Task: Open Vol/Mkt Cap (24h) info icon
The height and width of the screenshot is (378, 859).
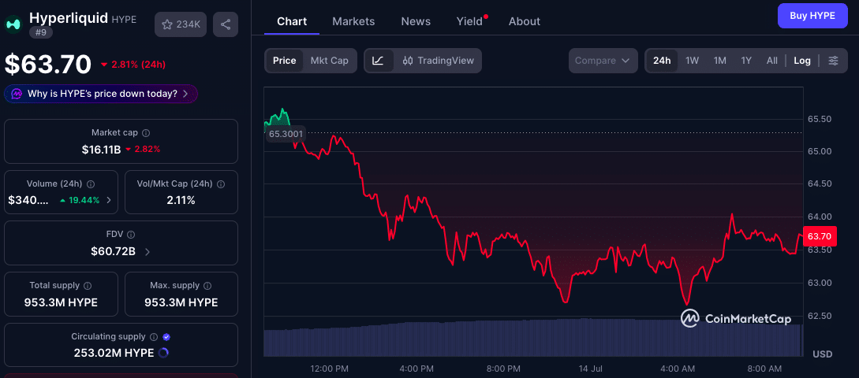Action: (222, 184)
